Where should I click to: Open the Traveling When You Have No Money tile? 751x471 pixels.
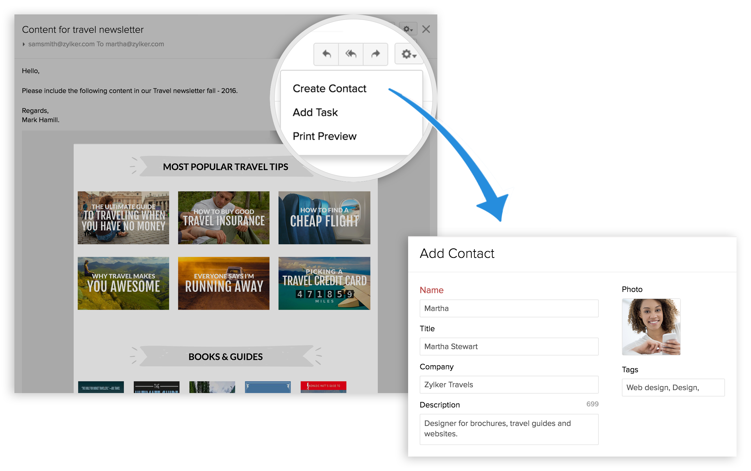point(123,218)
